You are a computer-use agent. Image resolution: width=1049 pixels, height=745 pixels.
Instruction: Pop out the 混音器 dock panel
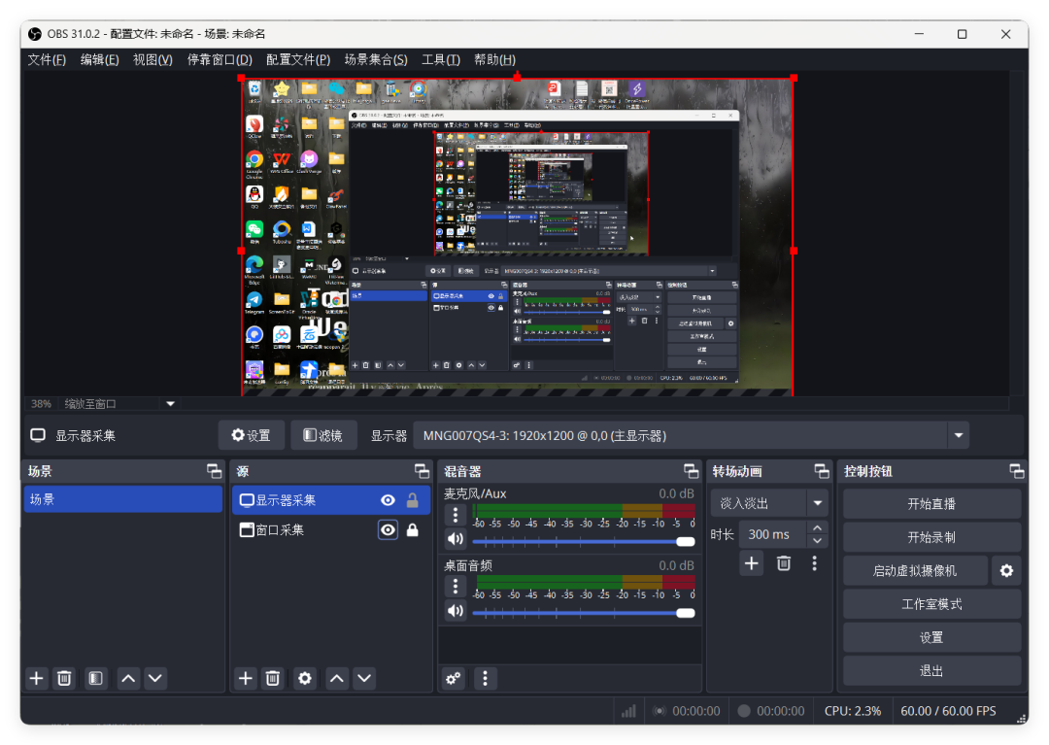click(x=692, y=471)
